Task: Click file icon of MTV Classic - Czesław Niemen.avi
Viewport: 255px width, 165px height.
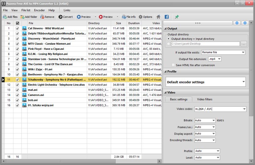Action: [24, 44]
